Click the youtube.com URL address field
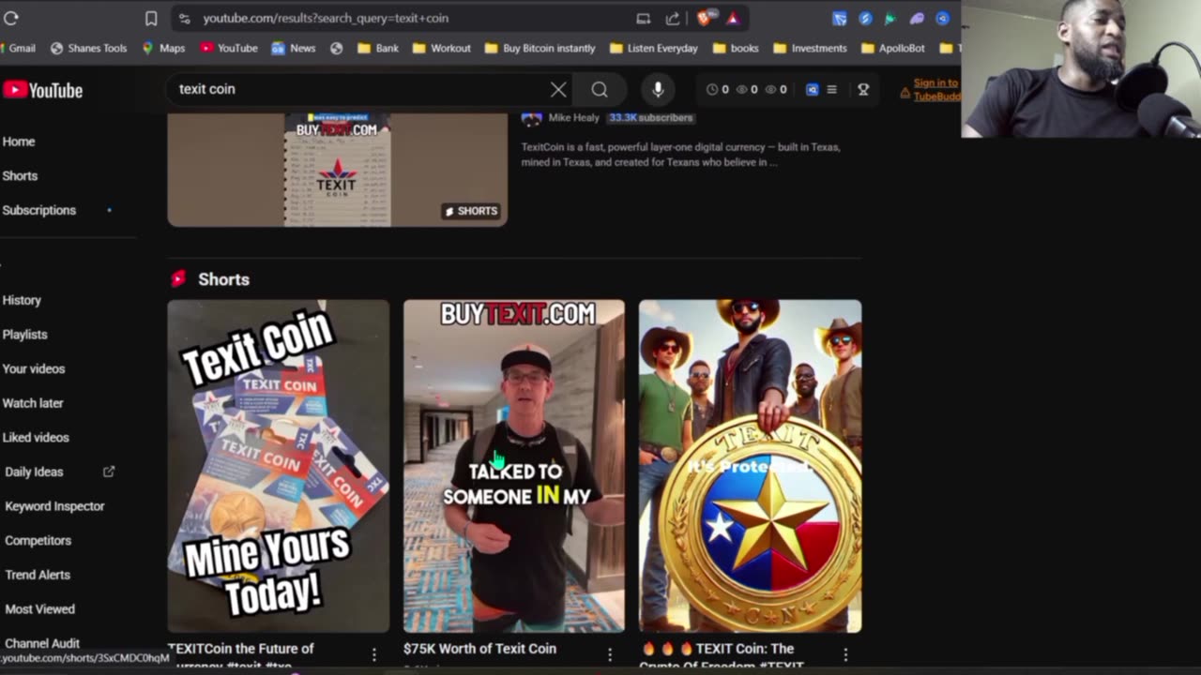Image resolution: width=1201 pixels, height=675 pixels. pyautogui.click(x=326, y=18)
